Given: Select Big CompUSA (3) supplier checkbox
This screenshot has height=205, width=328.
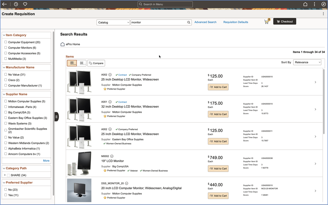Looking at the screenshot, I should [x=6, y=112].
